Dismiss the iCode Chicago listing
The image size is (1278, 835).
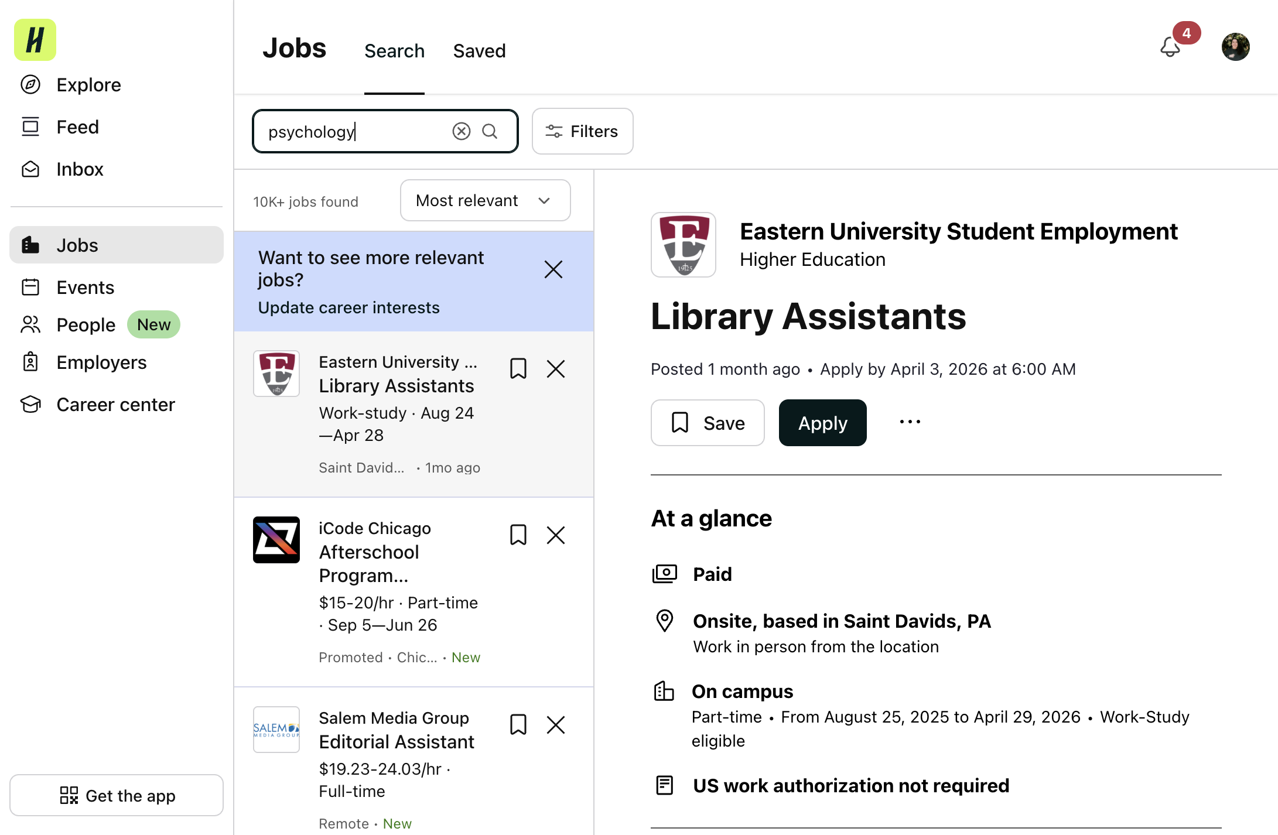[x=556, y=535]
